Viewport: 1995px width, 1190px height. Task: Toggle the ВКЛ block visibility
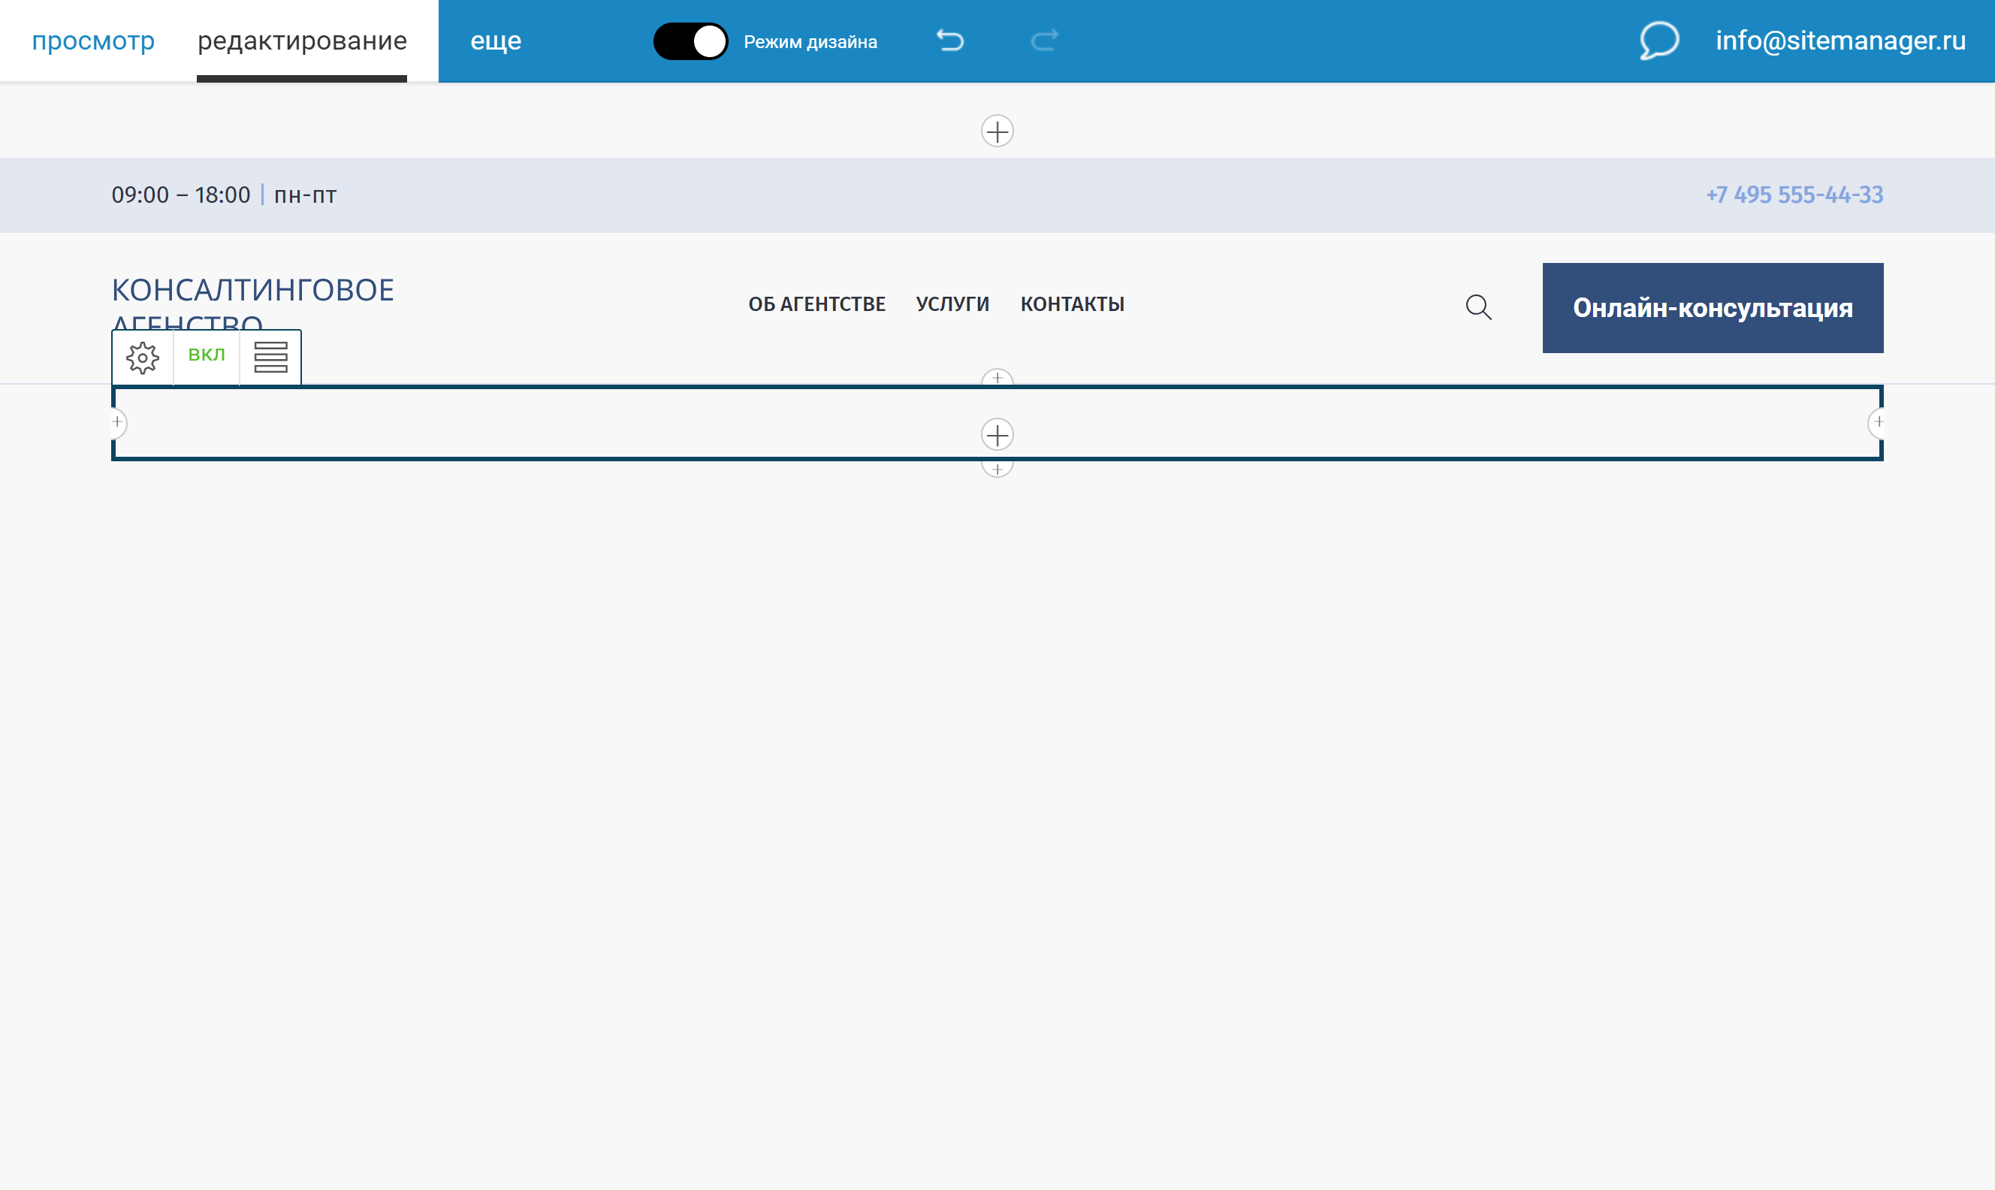[x=206, y=355]
